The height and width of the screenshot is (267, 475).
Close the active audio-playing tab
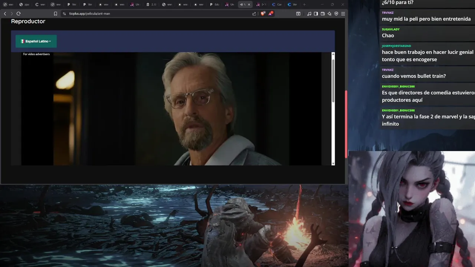pyautogui.click(x=249, y=4)
